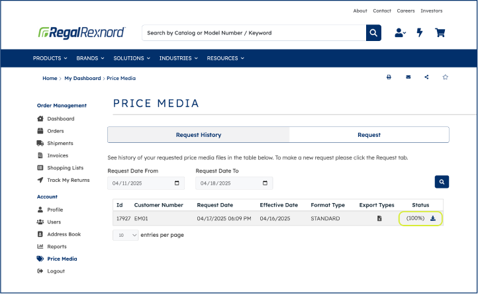Search request history with blue search button
The height and width of the screenshot is (297, 478).
(x=442, y=182)
